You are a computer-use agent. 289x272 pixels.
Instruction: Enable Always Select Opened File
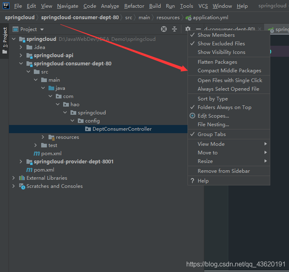(x=229, y=89)
